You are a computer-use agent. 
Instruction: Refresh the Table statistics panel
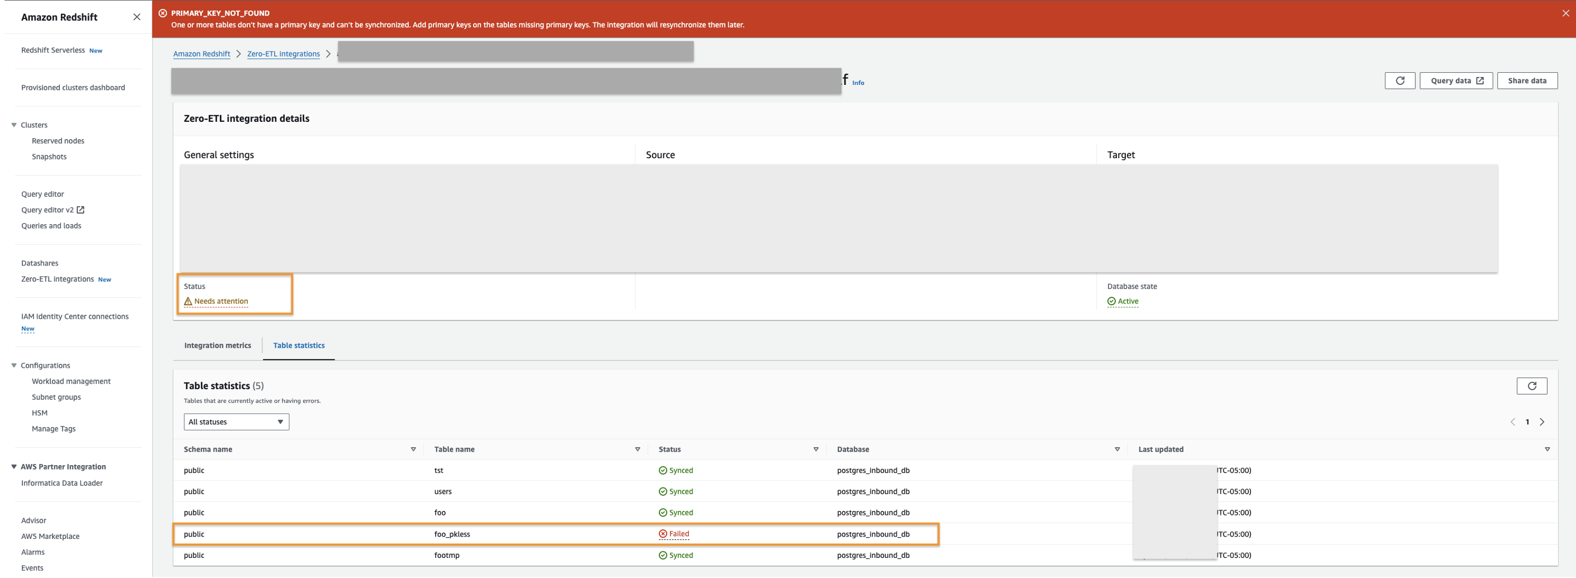coord(1532,386)
